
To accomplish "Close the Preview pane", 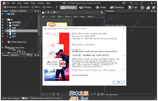I will [x=38, y=55].
